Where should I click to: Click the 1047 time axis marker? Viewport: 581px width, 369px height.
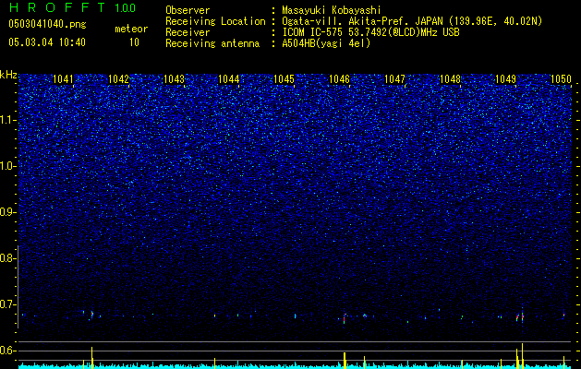pyautogui.click(x=395, y=78)
